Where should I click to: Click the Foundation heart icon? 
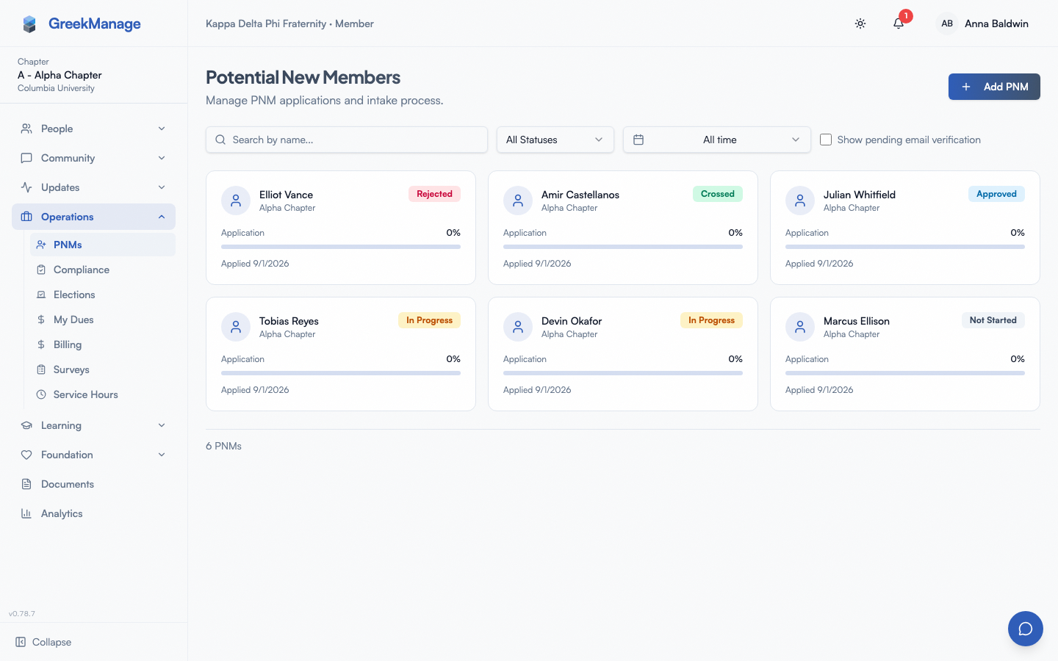26,455
